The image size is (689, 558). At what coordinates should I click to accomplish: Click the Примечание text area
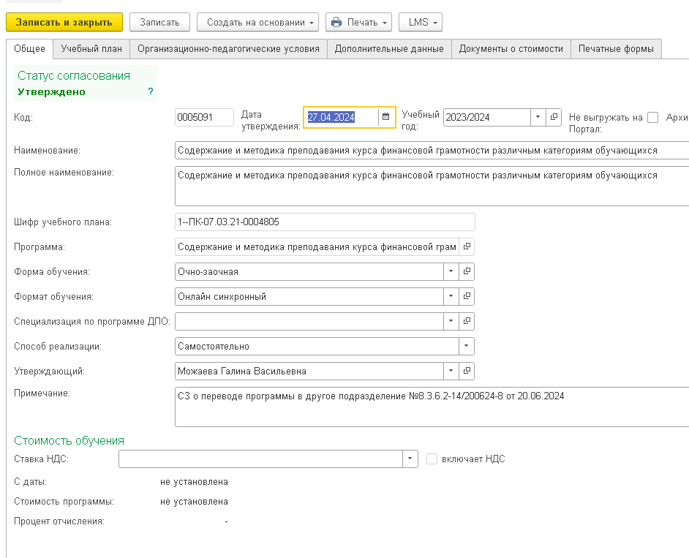(432, 407)
